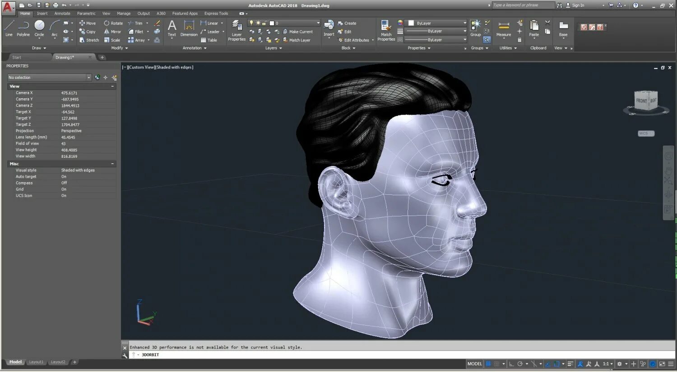Screen dimensions: 677x372
Task: Click the Make Current layer button
Action: (x=298, y=32)
